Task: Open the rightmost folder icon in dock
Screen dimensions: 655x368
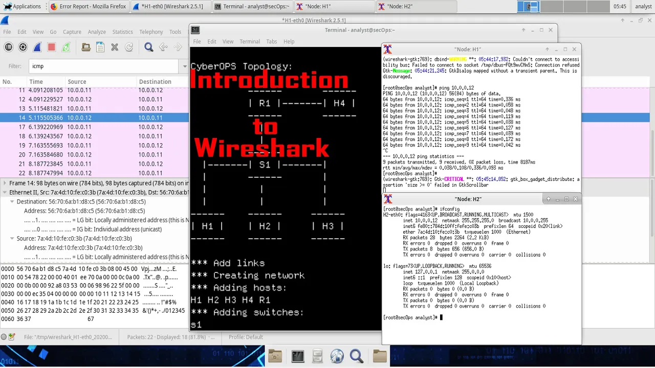Action: 380,356
